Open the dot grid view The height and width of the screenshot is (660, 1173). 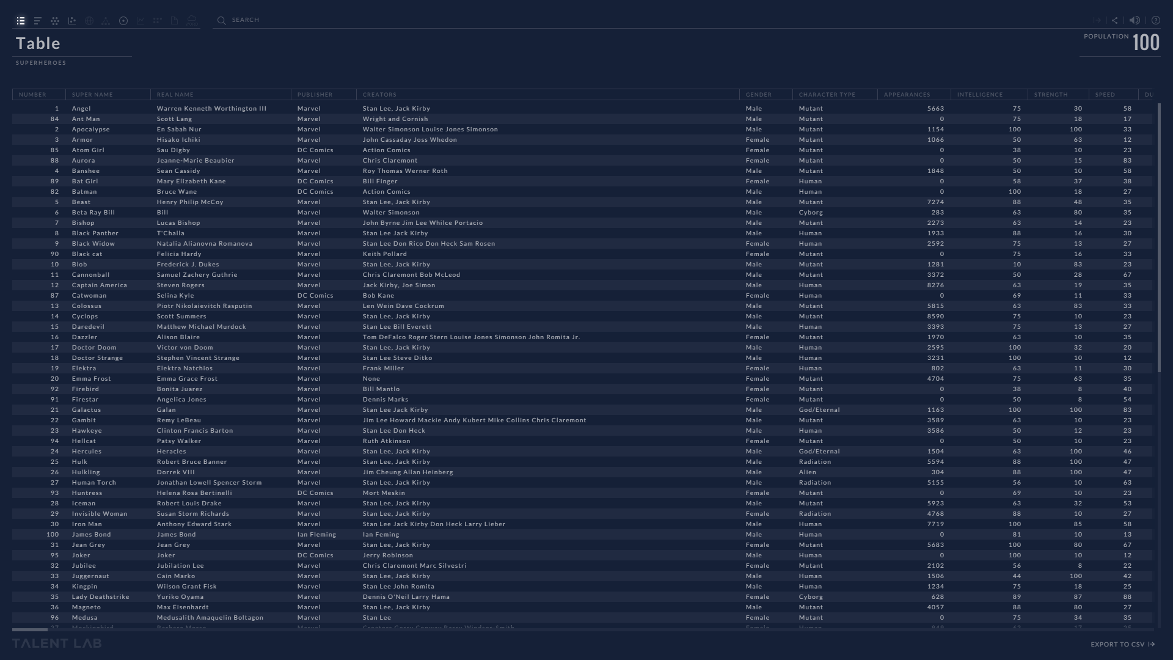click(158, 21)
